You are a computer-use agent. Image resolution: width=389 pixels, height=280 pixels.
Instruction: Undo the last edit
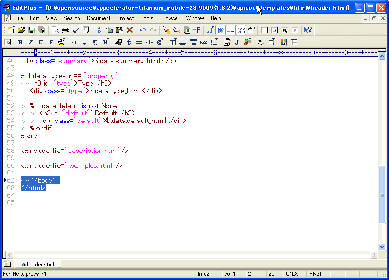(142, 30)
